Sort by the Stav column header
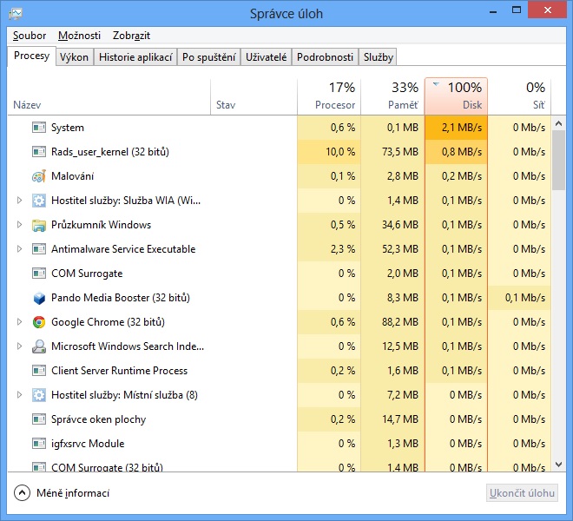 coord(254,96)
